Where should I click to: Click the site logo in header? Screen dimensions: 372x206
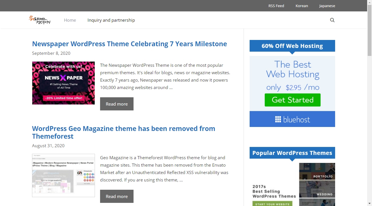point(40,20)
